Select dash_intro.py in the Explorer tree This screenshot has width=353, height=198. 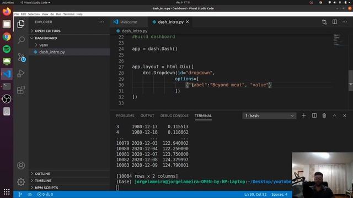(69, 52)
